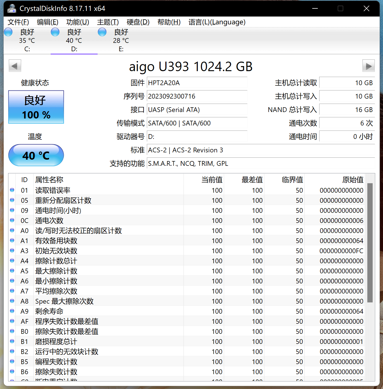Click raw value 000000000001 in B1 row

coord(341,342)
